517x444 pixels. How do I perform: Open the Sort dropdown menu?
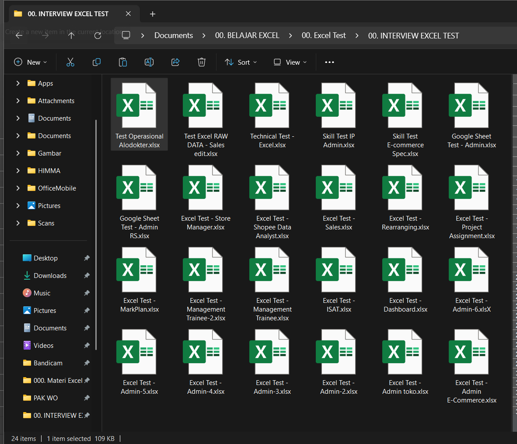[x=241, y=62]
